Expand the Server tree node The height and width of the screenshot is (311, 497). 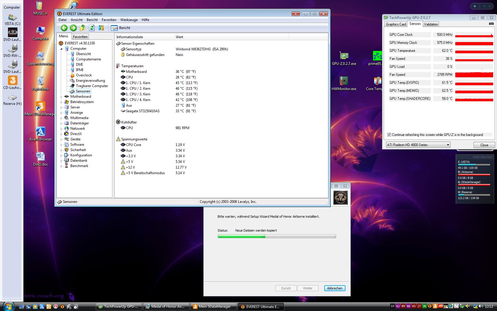(61, 107)
